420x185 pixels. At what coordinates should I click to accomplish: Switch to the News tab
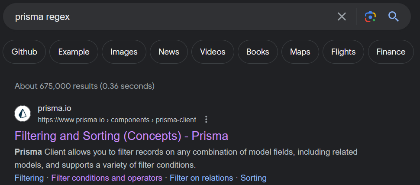tap(169, 52)
